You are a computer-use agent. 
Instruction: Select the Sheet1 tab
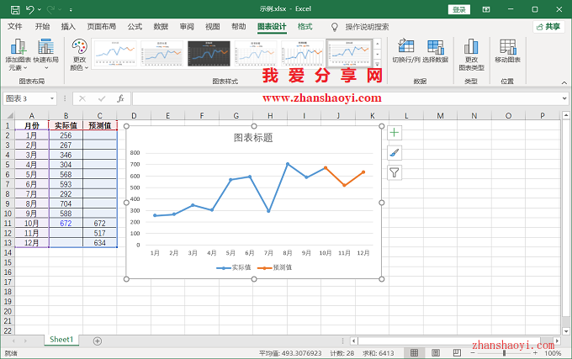click(x=61, y=340)
